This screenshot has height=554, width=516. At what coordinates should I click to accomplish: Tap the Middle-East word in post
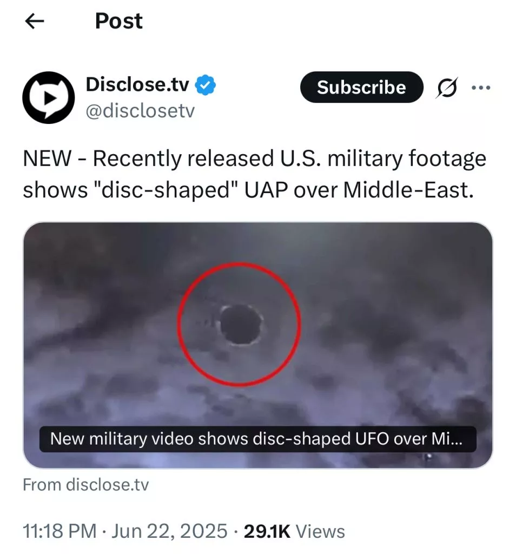click(408, 190)
